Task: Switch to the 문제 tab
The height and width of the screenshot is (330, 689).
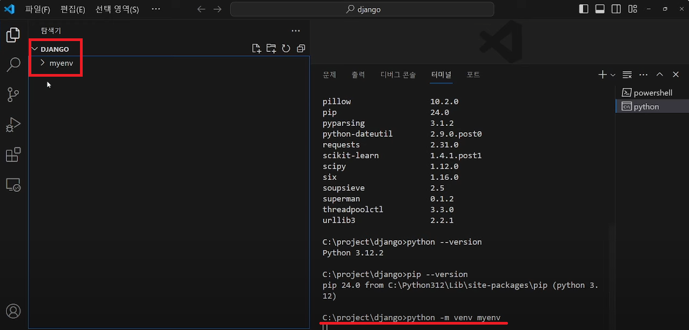Action: tap(330, 75)
